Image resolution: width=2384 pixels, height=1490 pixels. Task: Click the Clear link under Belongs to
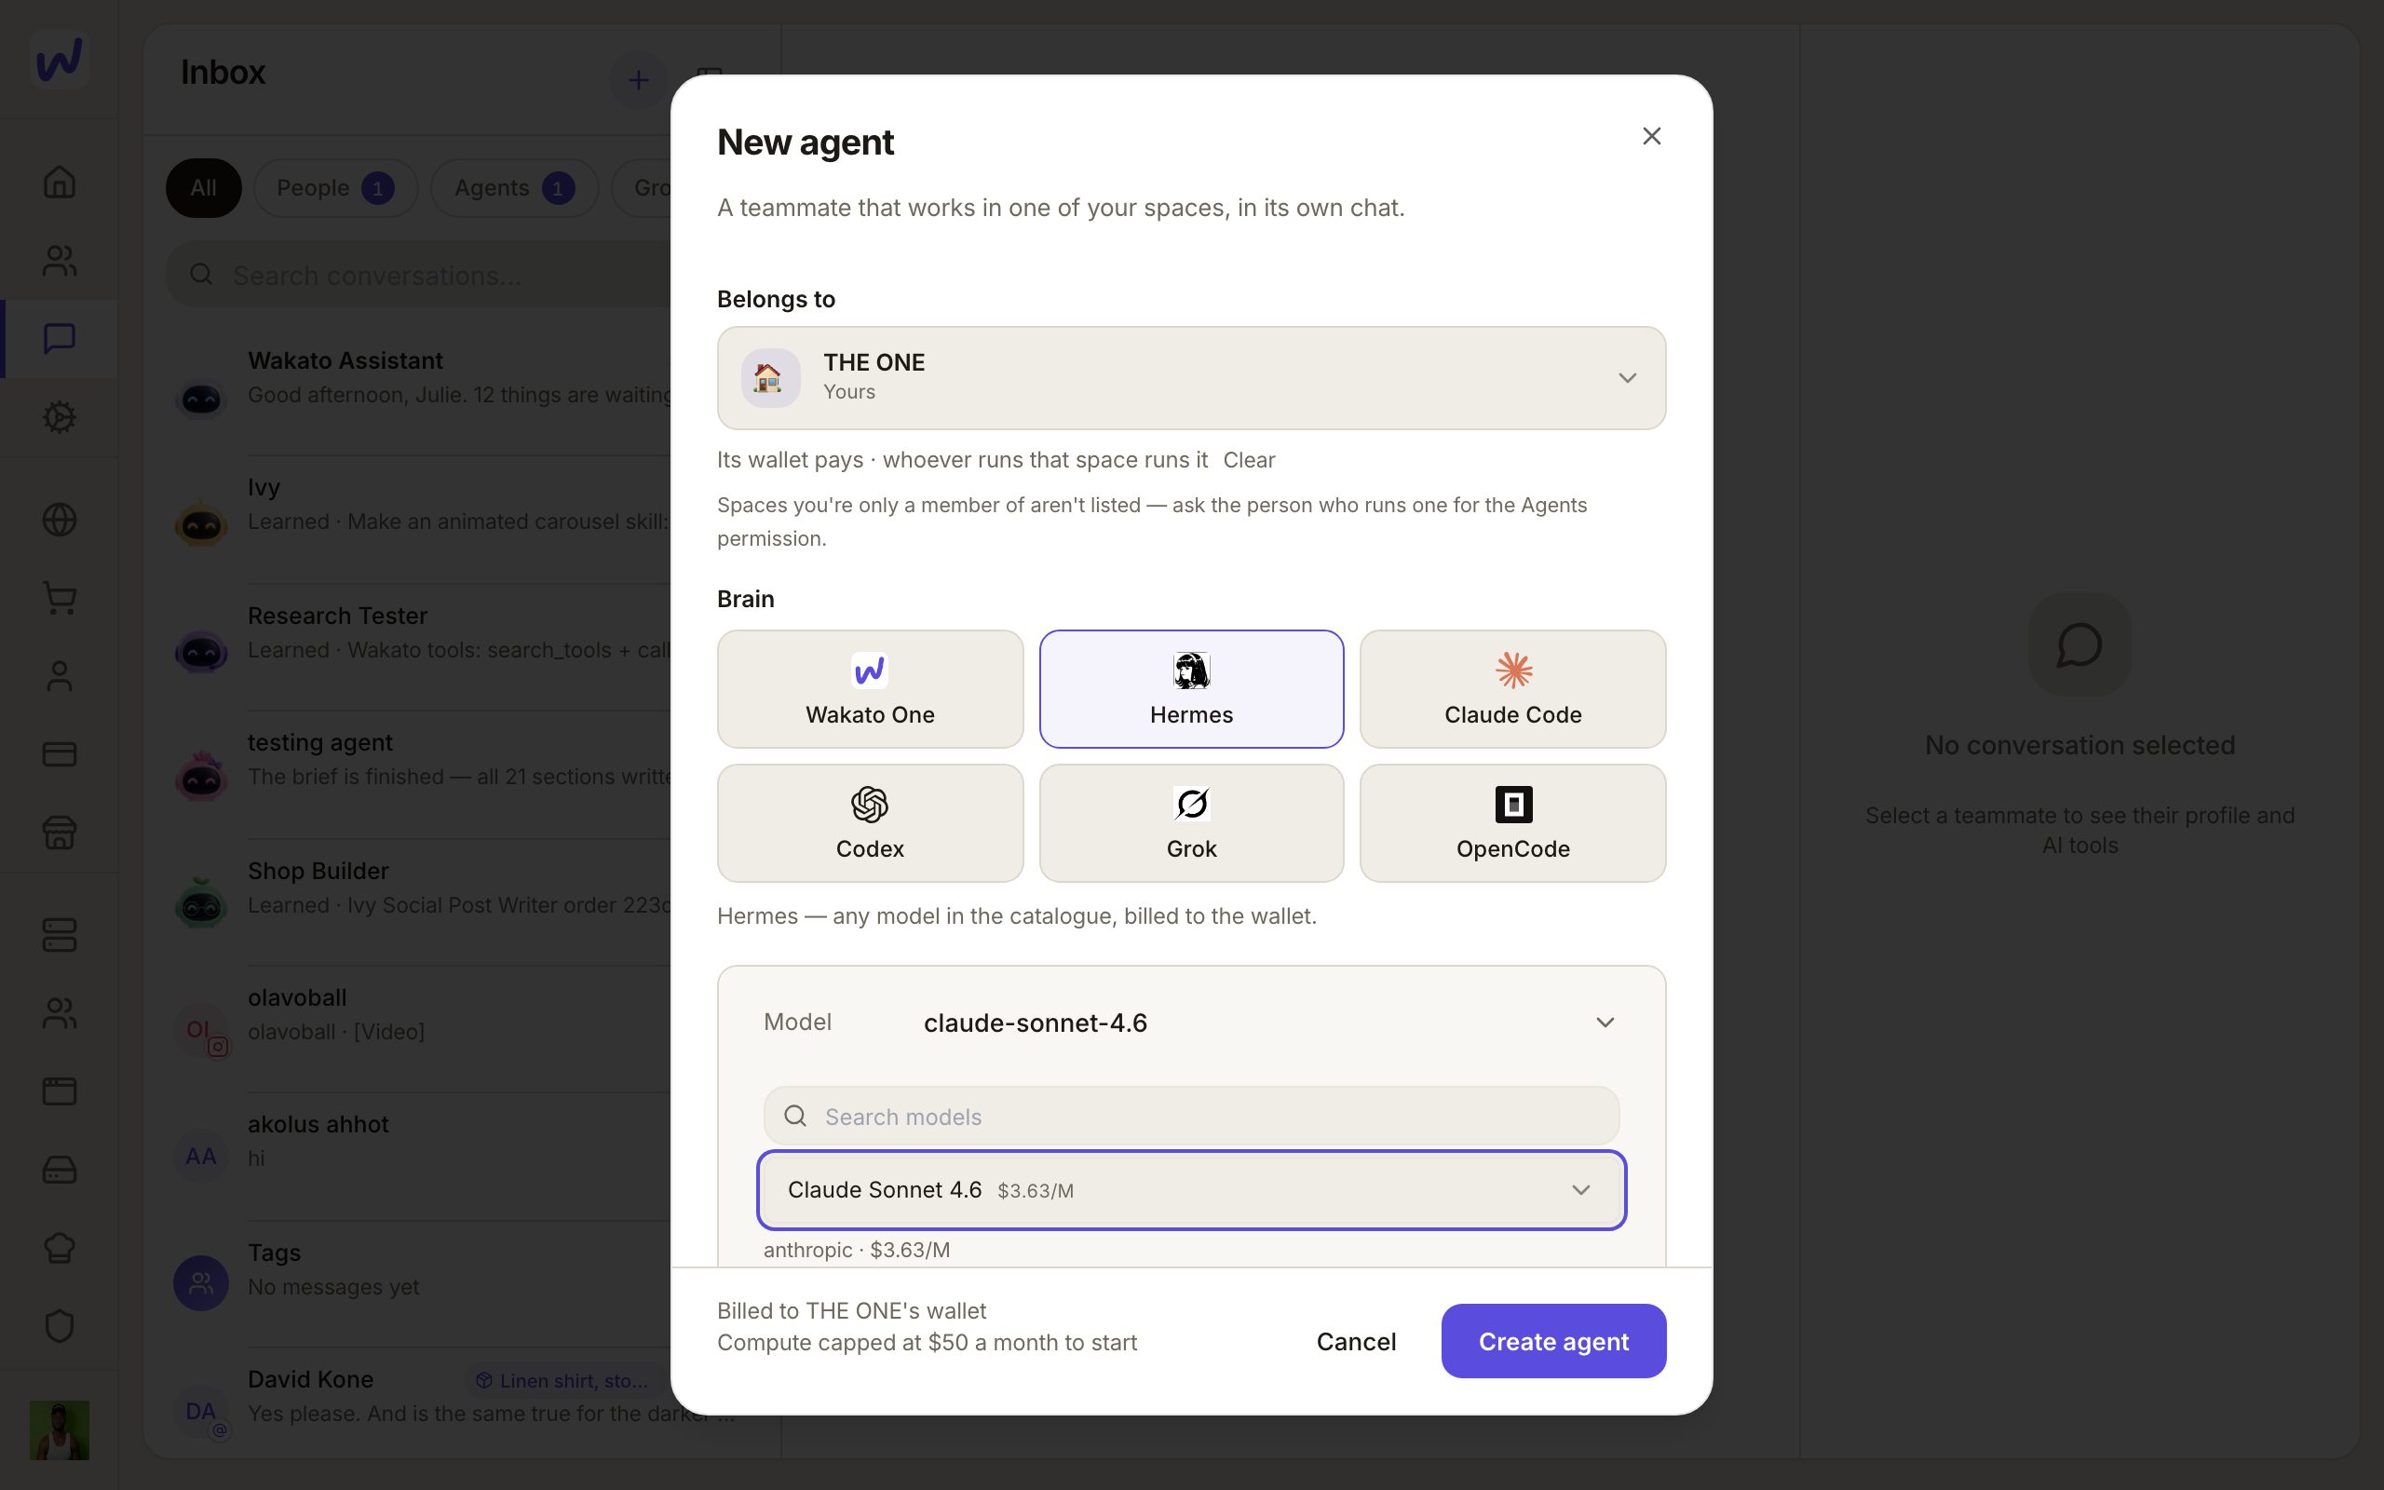[x=1248, y=460]
